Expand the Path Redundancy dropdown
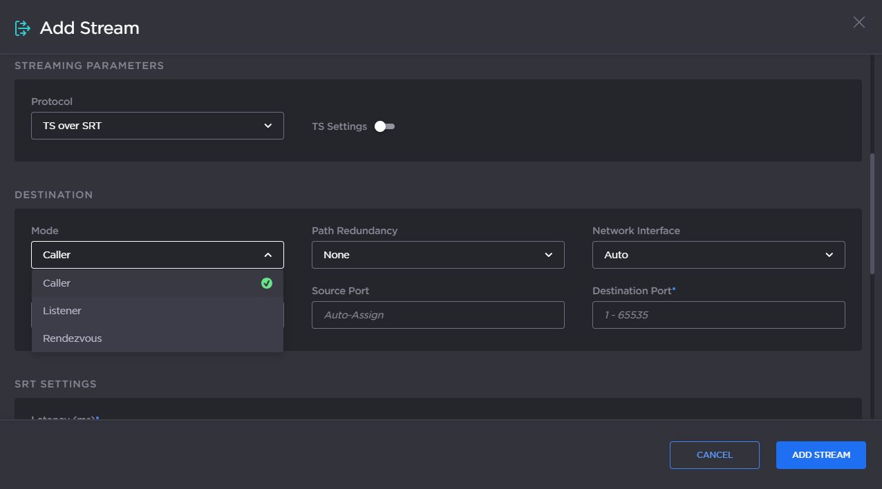The width and height of the screenshot is (882, 489). (438, 255)
